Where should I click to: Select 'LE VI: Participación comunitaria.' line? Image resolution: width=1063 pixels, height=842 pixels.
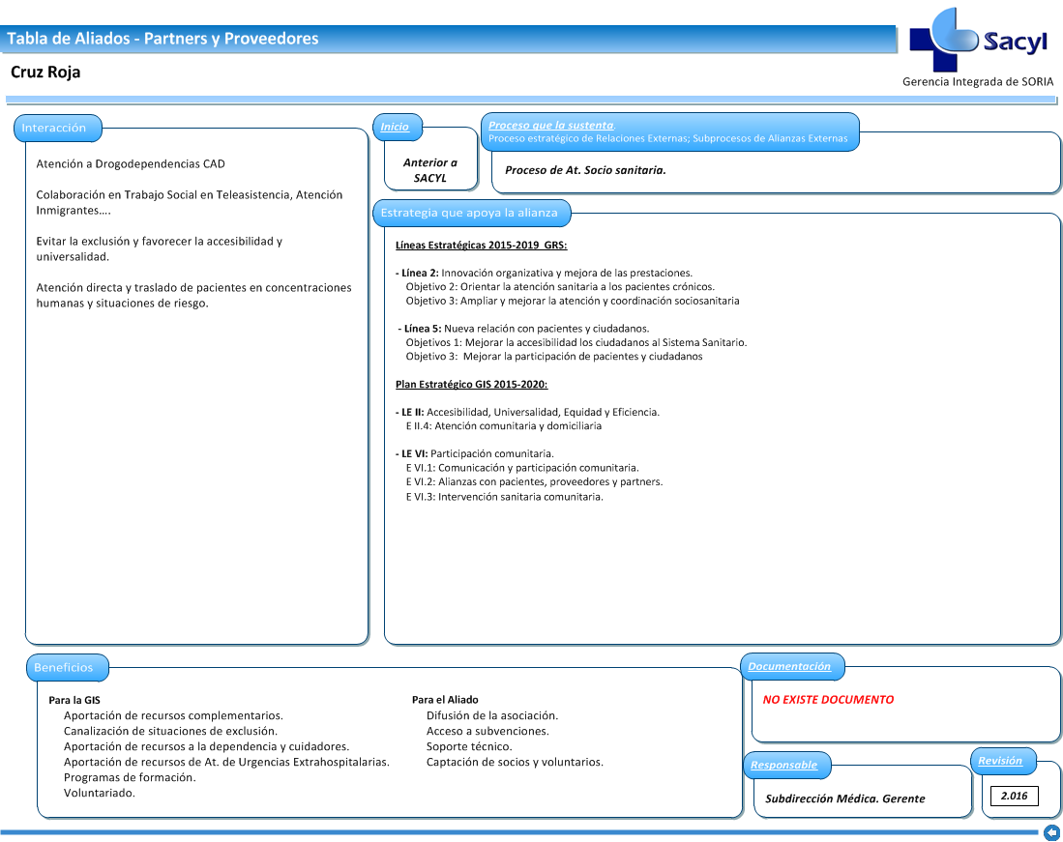coord(475,453)
